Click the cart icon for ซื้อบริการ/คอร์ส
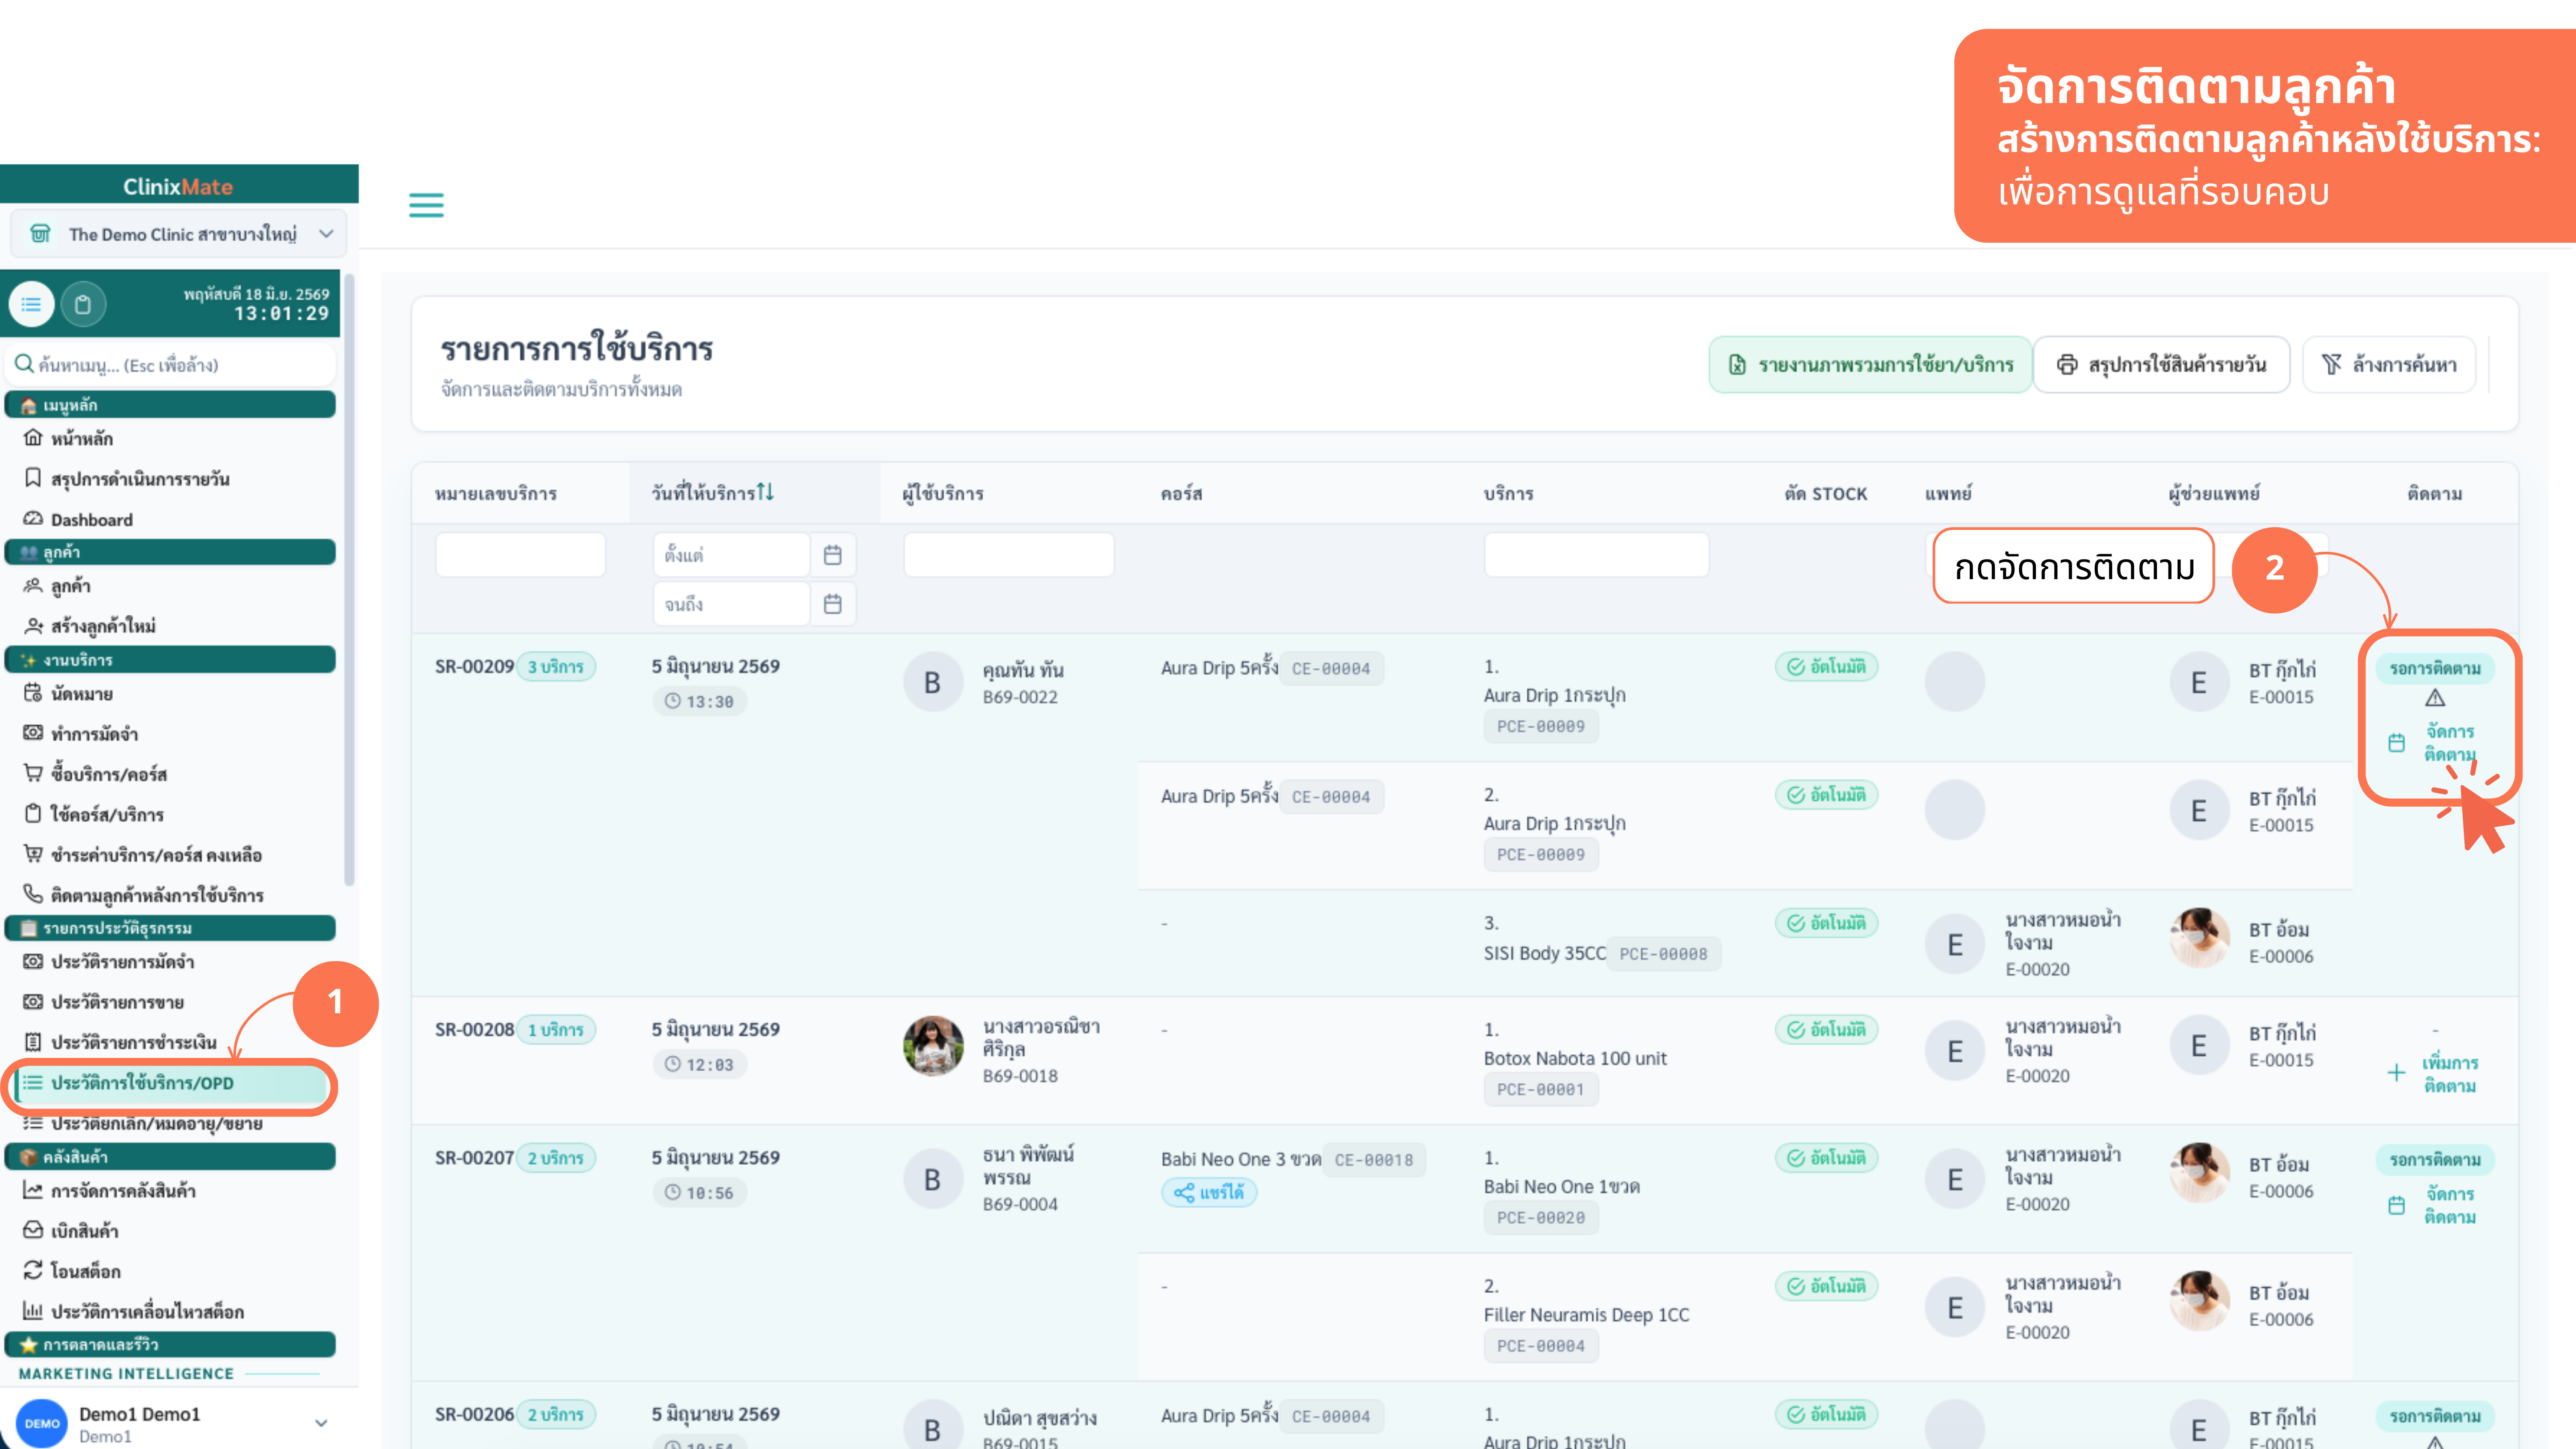Screen dimensions: 2576x1449 (33, 773)
